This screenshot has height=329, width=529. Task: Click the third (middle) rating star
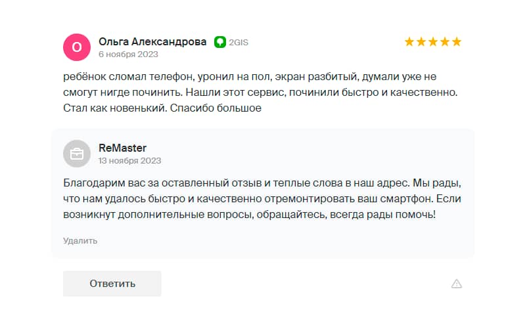[433, 42]
